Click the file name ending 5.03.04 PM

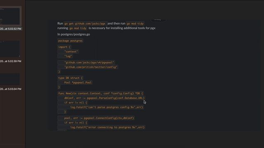[x=11, y=89]
